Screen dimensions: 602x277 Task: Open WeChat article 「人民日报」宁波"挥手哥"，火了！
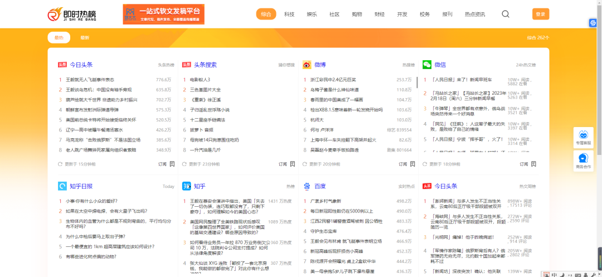click(467, 139)
